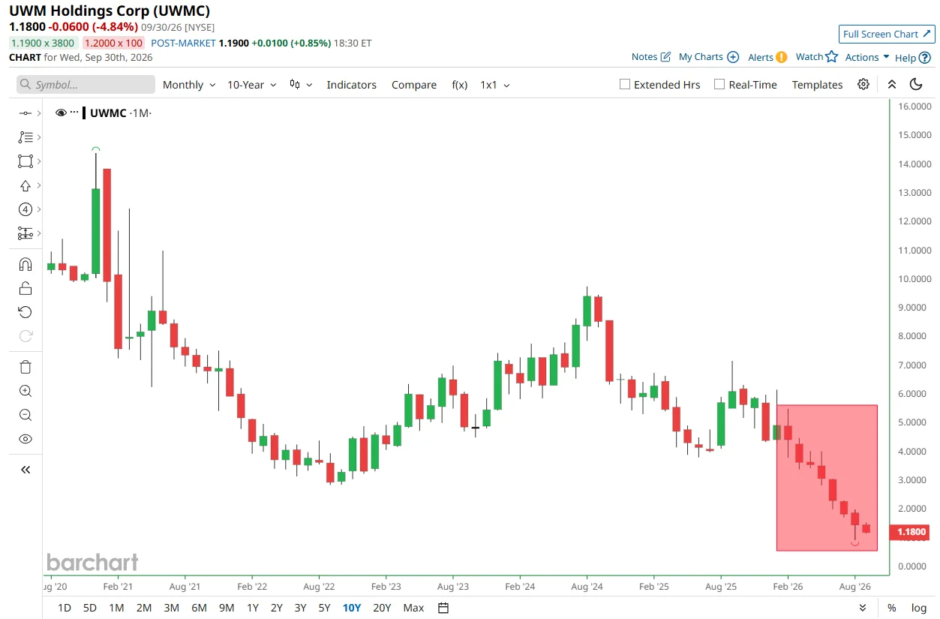
Task: Open the f(x) expressions menu
Action: [459, 85]
